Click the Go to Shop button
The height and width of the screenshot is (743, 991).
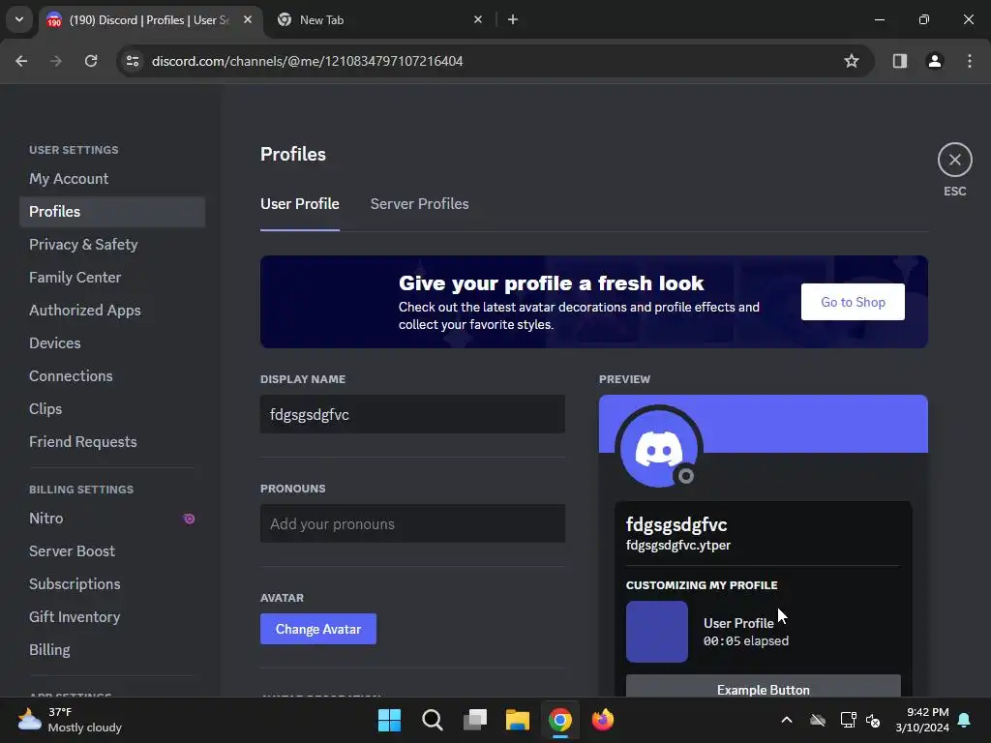853,302
